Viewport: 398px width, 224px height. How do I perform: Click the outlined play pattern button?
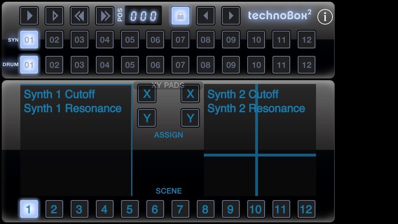(54, 16)
